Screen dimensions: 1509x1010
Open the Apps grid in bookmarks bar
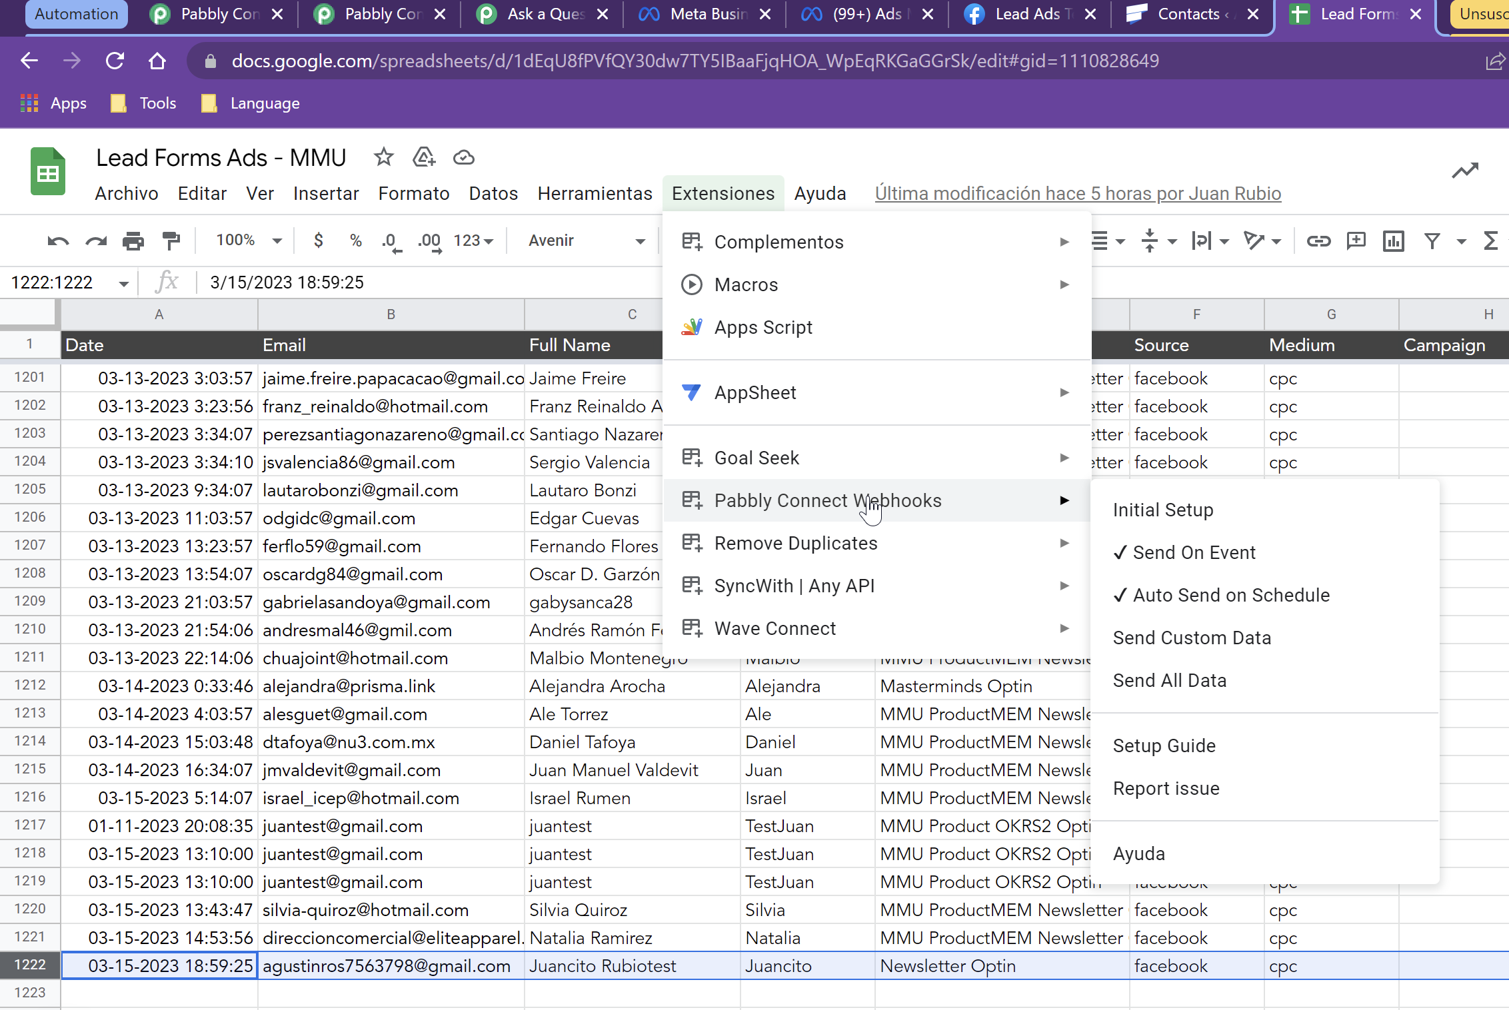pos(53,103)
